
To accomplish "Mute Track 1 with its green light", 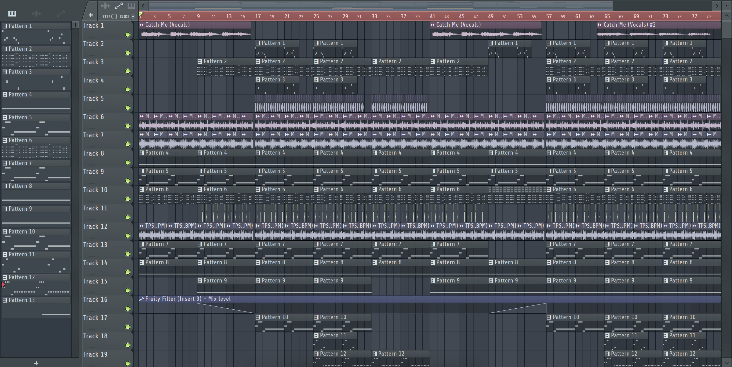I will click(x=128, y=35).
